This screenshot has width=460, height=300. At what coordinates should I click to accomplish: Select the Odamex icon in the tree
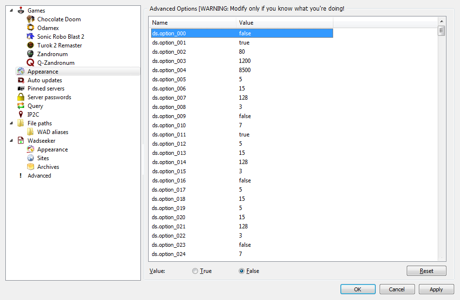31,28
